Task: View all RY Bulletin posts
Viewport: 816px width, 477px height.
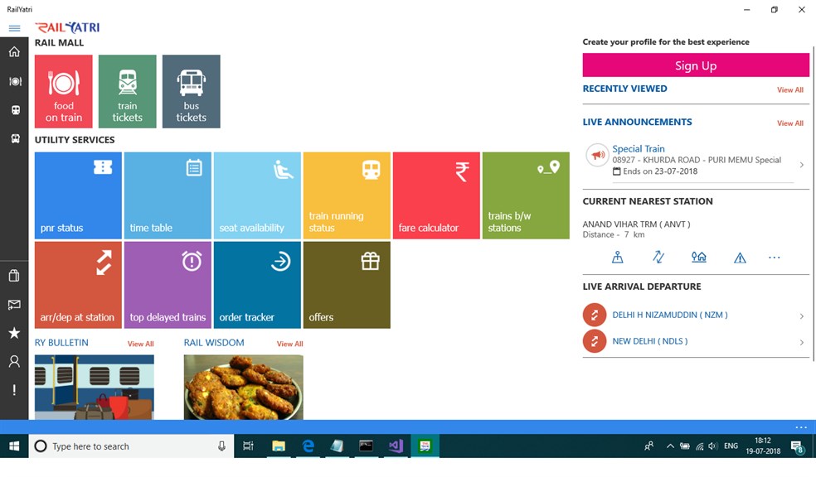Action: pyautogui.click(x=140, y=344)
